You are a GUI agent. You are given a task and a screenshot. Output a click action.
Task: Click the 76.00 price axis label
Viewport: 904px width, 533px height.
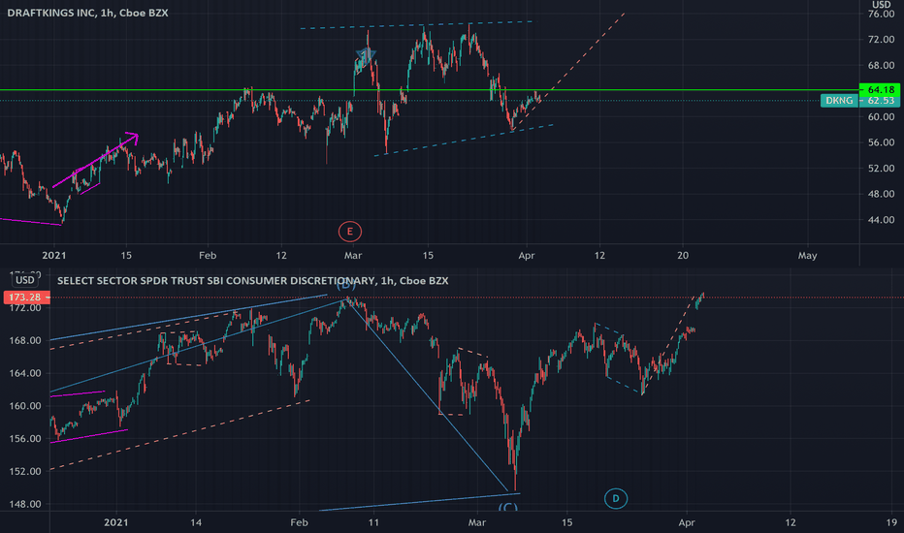pos(882,14)
